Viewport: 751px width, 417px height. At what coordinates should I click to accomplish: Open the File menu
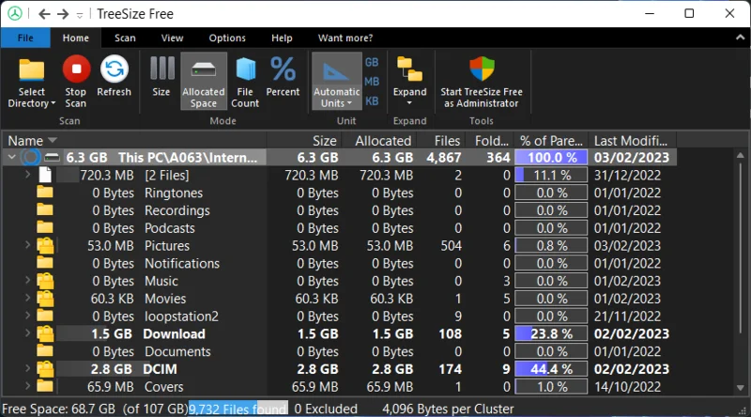tap(25, 38)
